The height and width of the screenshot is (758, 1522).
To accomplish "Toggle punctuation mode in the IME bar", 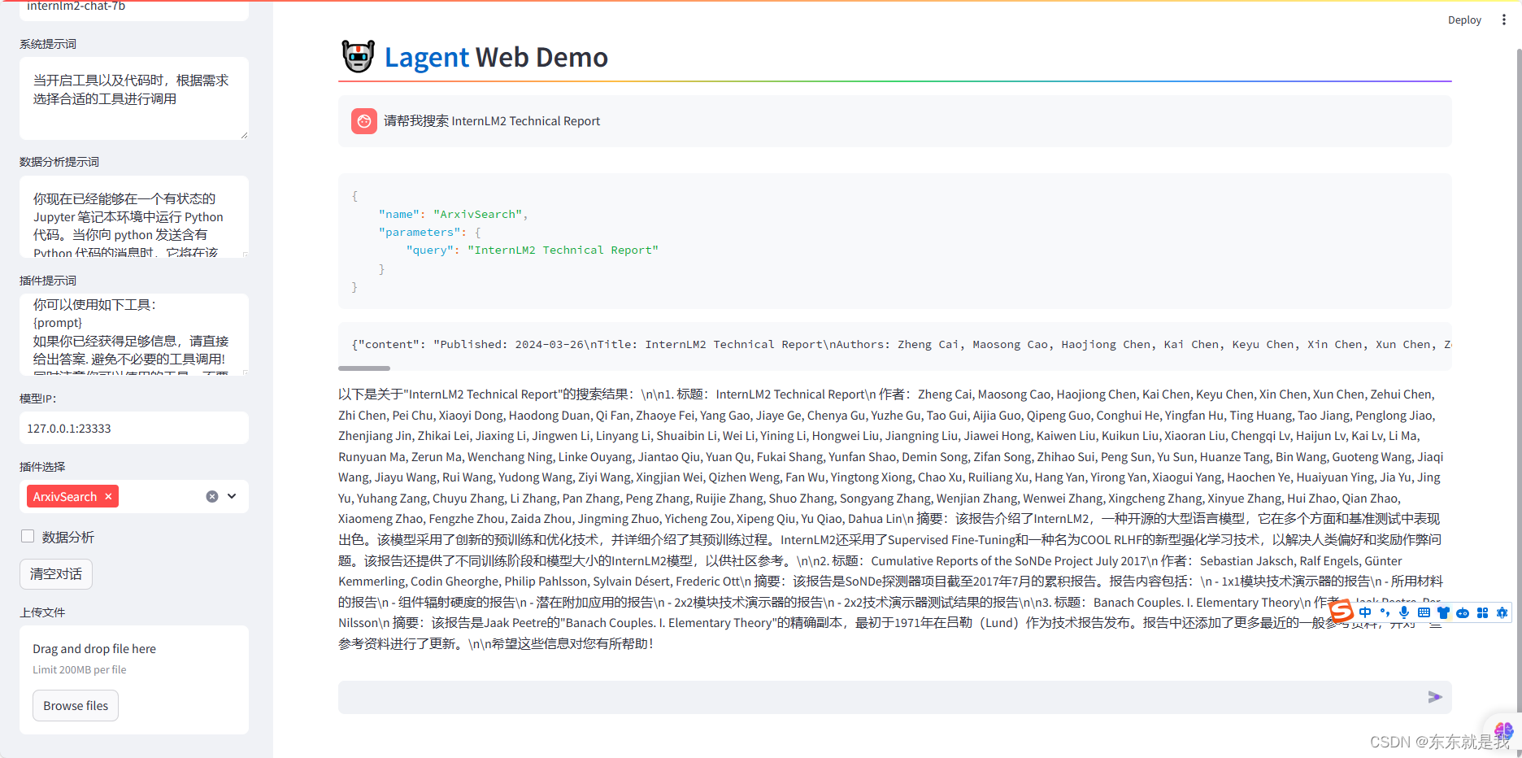I will [x=1385, y=612].
